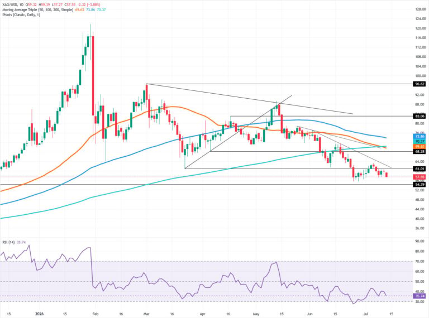The image size is (429, 318).
Task: Click 116.00 on the price axis
Action: pos(420,38)
